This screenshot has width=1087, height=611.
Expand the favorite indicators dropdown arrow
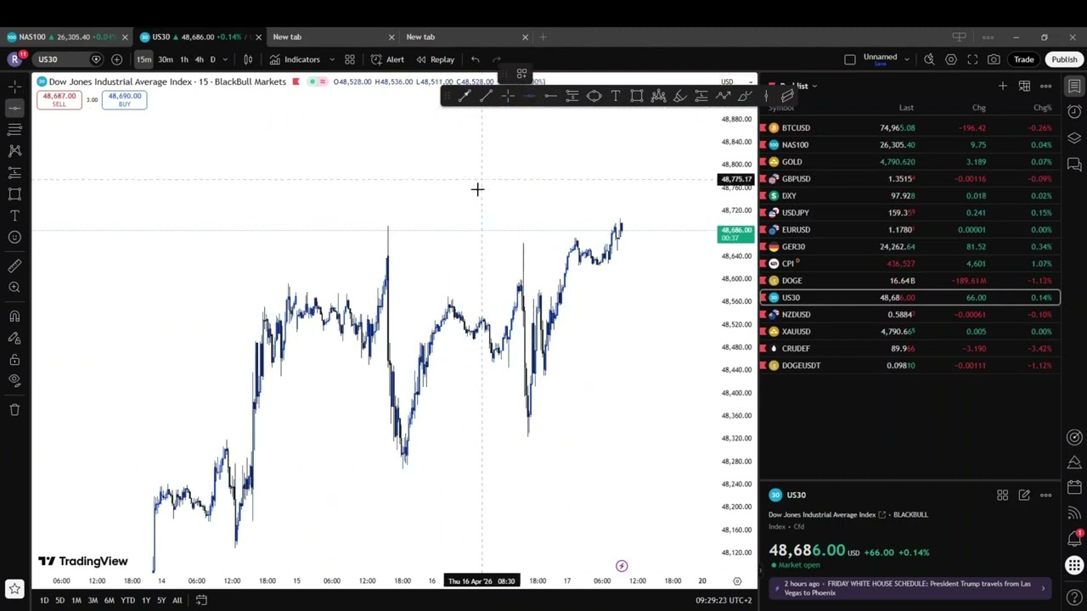(331, 59)
